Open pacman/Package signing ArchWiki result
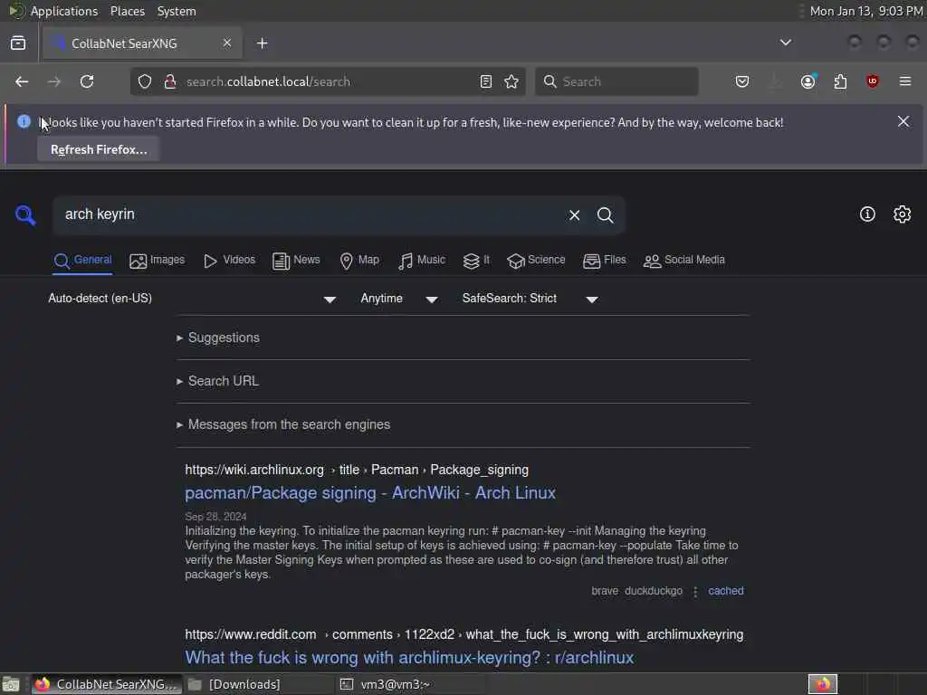 [x=370, y=493]
